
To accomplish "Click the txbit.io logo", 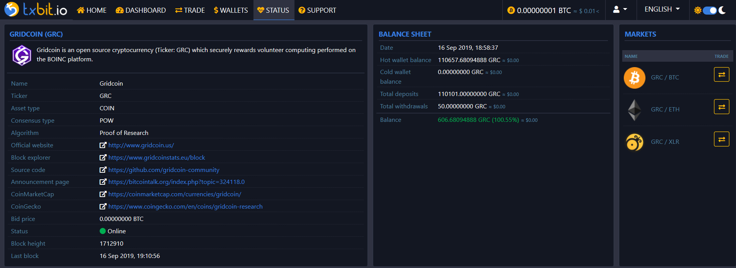I will 36,10.
